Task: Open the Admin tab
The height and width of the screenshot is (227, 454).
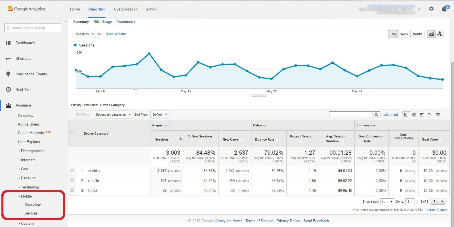Action: 151,9
